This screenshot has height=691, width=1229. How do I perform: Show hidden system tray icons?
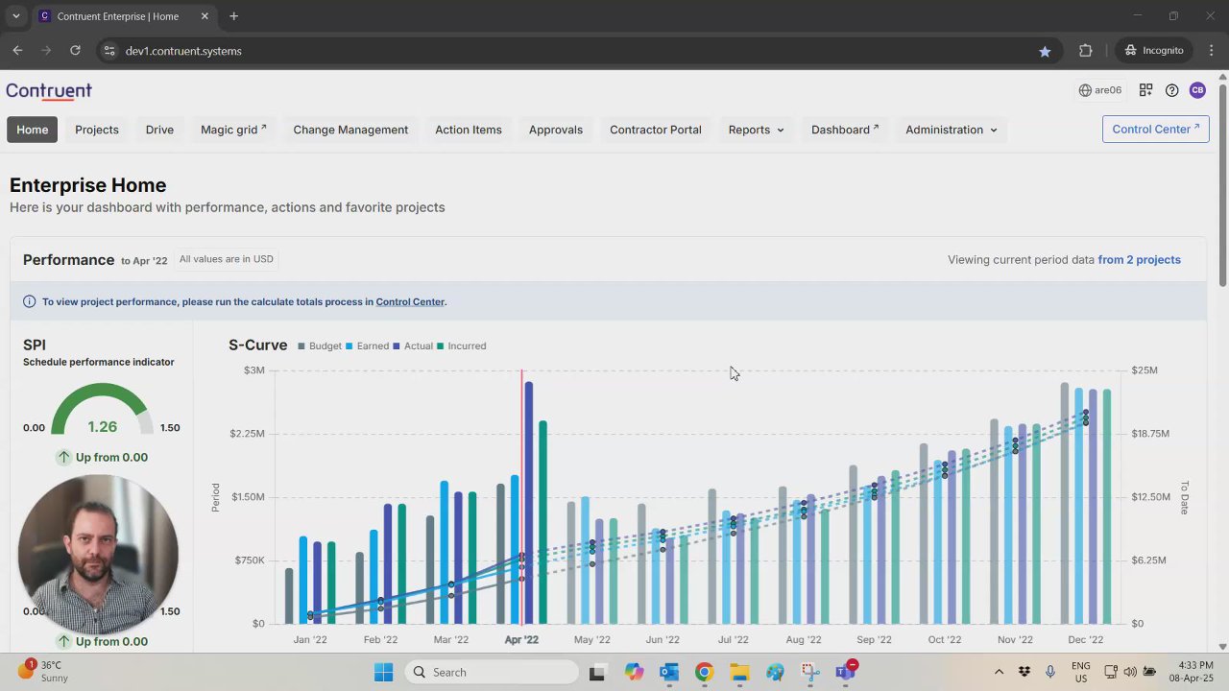[x=999, y=672]
